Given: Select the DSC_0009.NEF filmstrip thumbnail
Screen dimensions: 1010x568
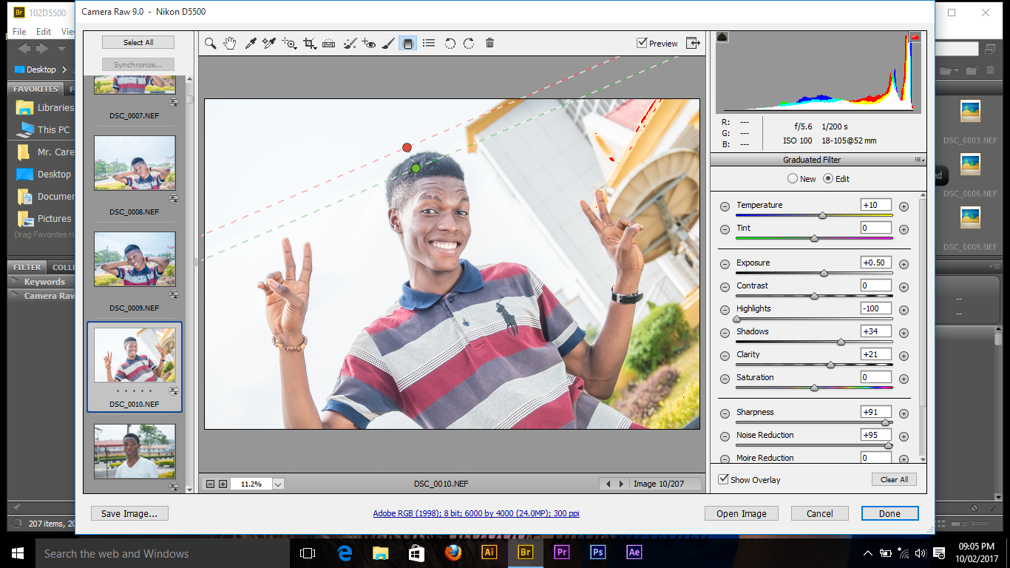Looking at the screenshot, I should click(x=135, y=259).
